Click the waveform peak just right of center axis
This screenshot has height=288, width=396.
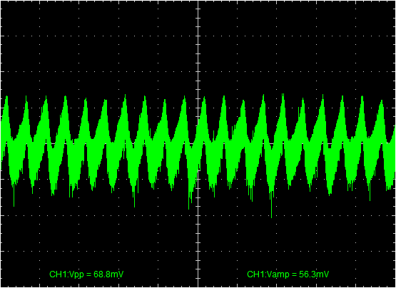pyautogui.click(x=204, y=98)
